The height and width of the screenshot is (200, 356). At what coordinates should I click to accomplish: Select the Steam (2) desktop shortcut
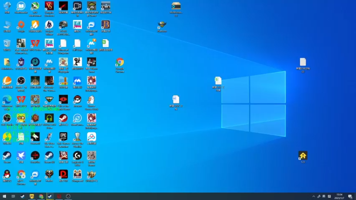pyautogui.click(x=49, y=156)
